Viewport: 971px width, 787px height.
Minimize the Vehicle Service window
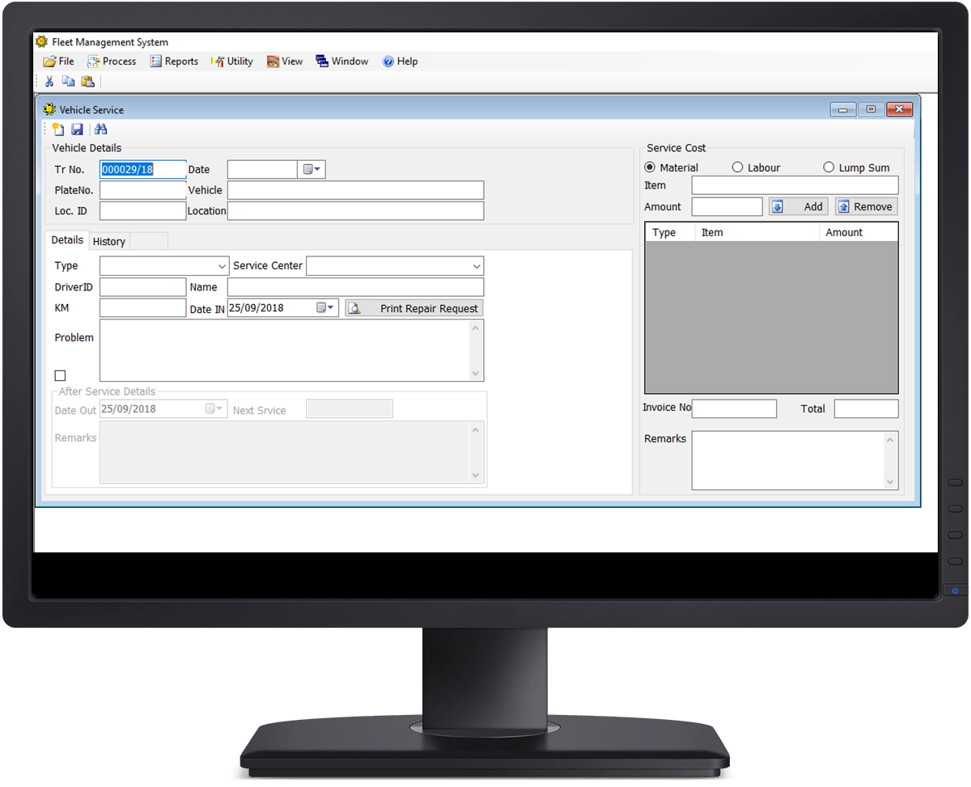(843, 110)
